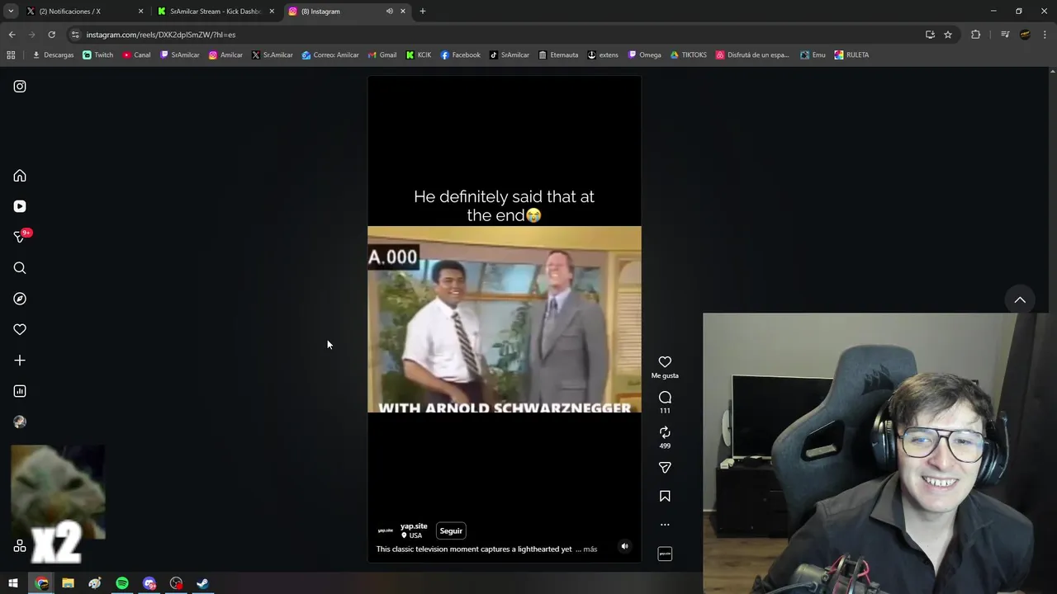Open the RULETA bookmark
The width and height of the screenshot is (1057, 594).
coord(851,55)
